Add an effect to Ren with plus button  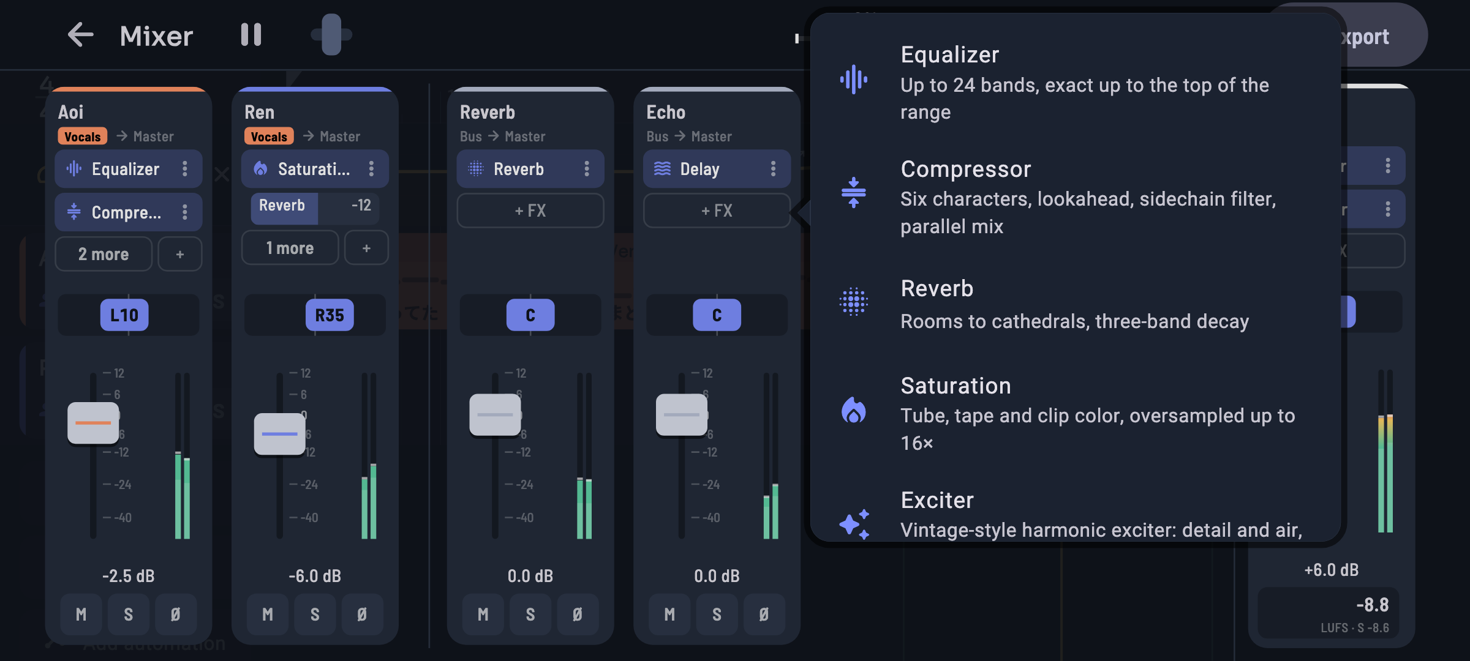[366, 248]
